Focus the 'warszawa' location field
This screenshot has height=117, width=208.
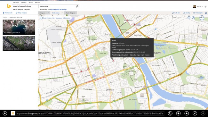[x=57, y=6]
